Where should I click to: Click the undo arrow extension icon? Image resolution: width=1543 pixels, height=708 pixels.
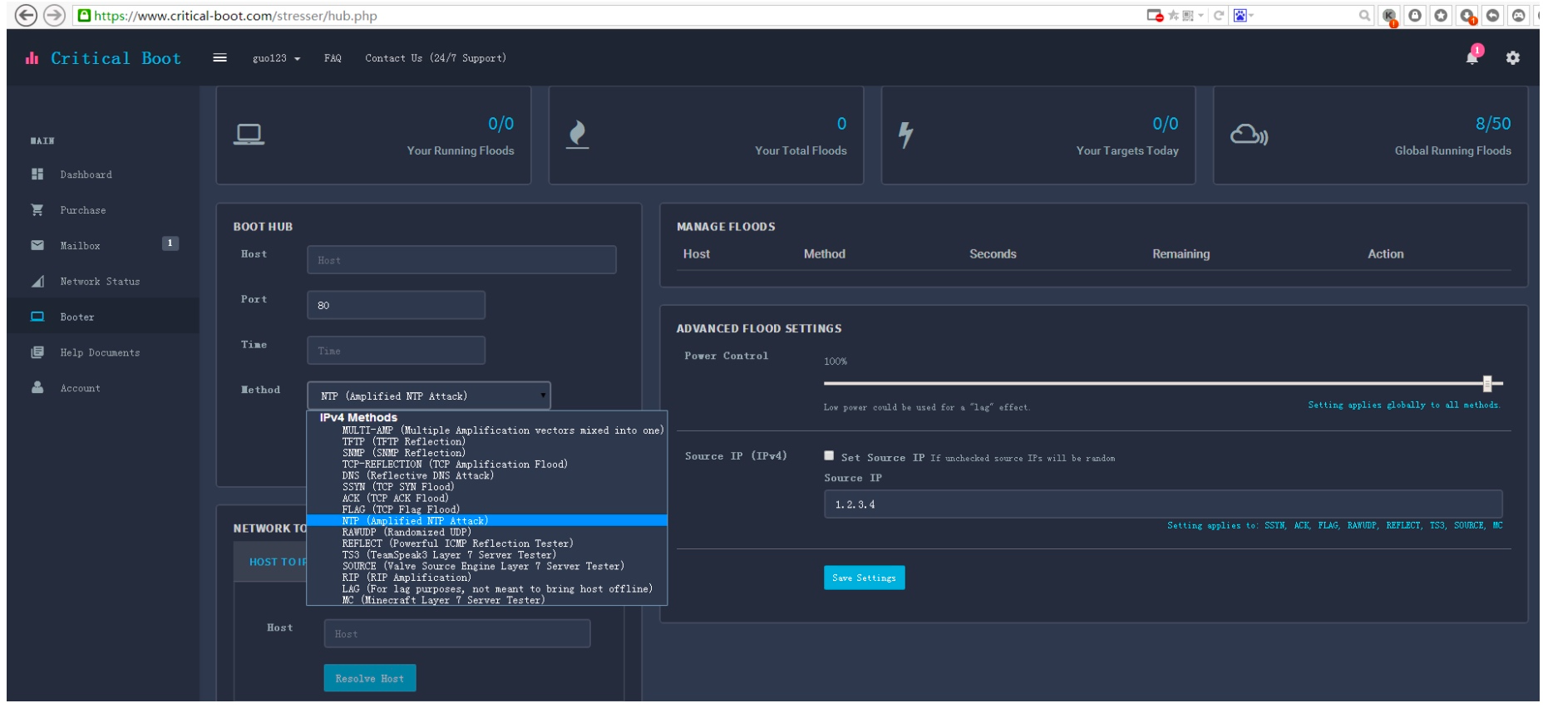pyautogui.click(x=1493, y=15)
